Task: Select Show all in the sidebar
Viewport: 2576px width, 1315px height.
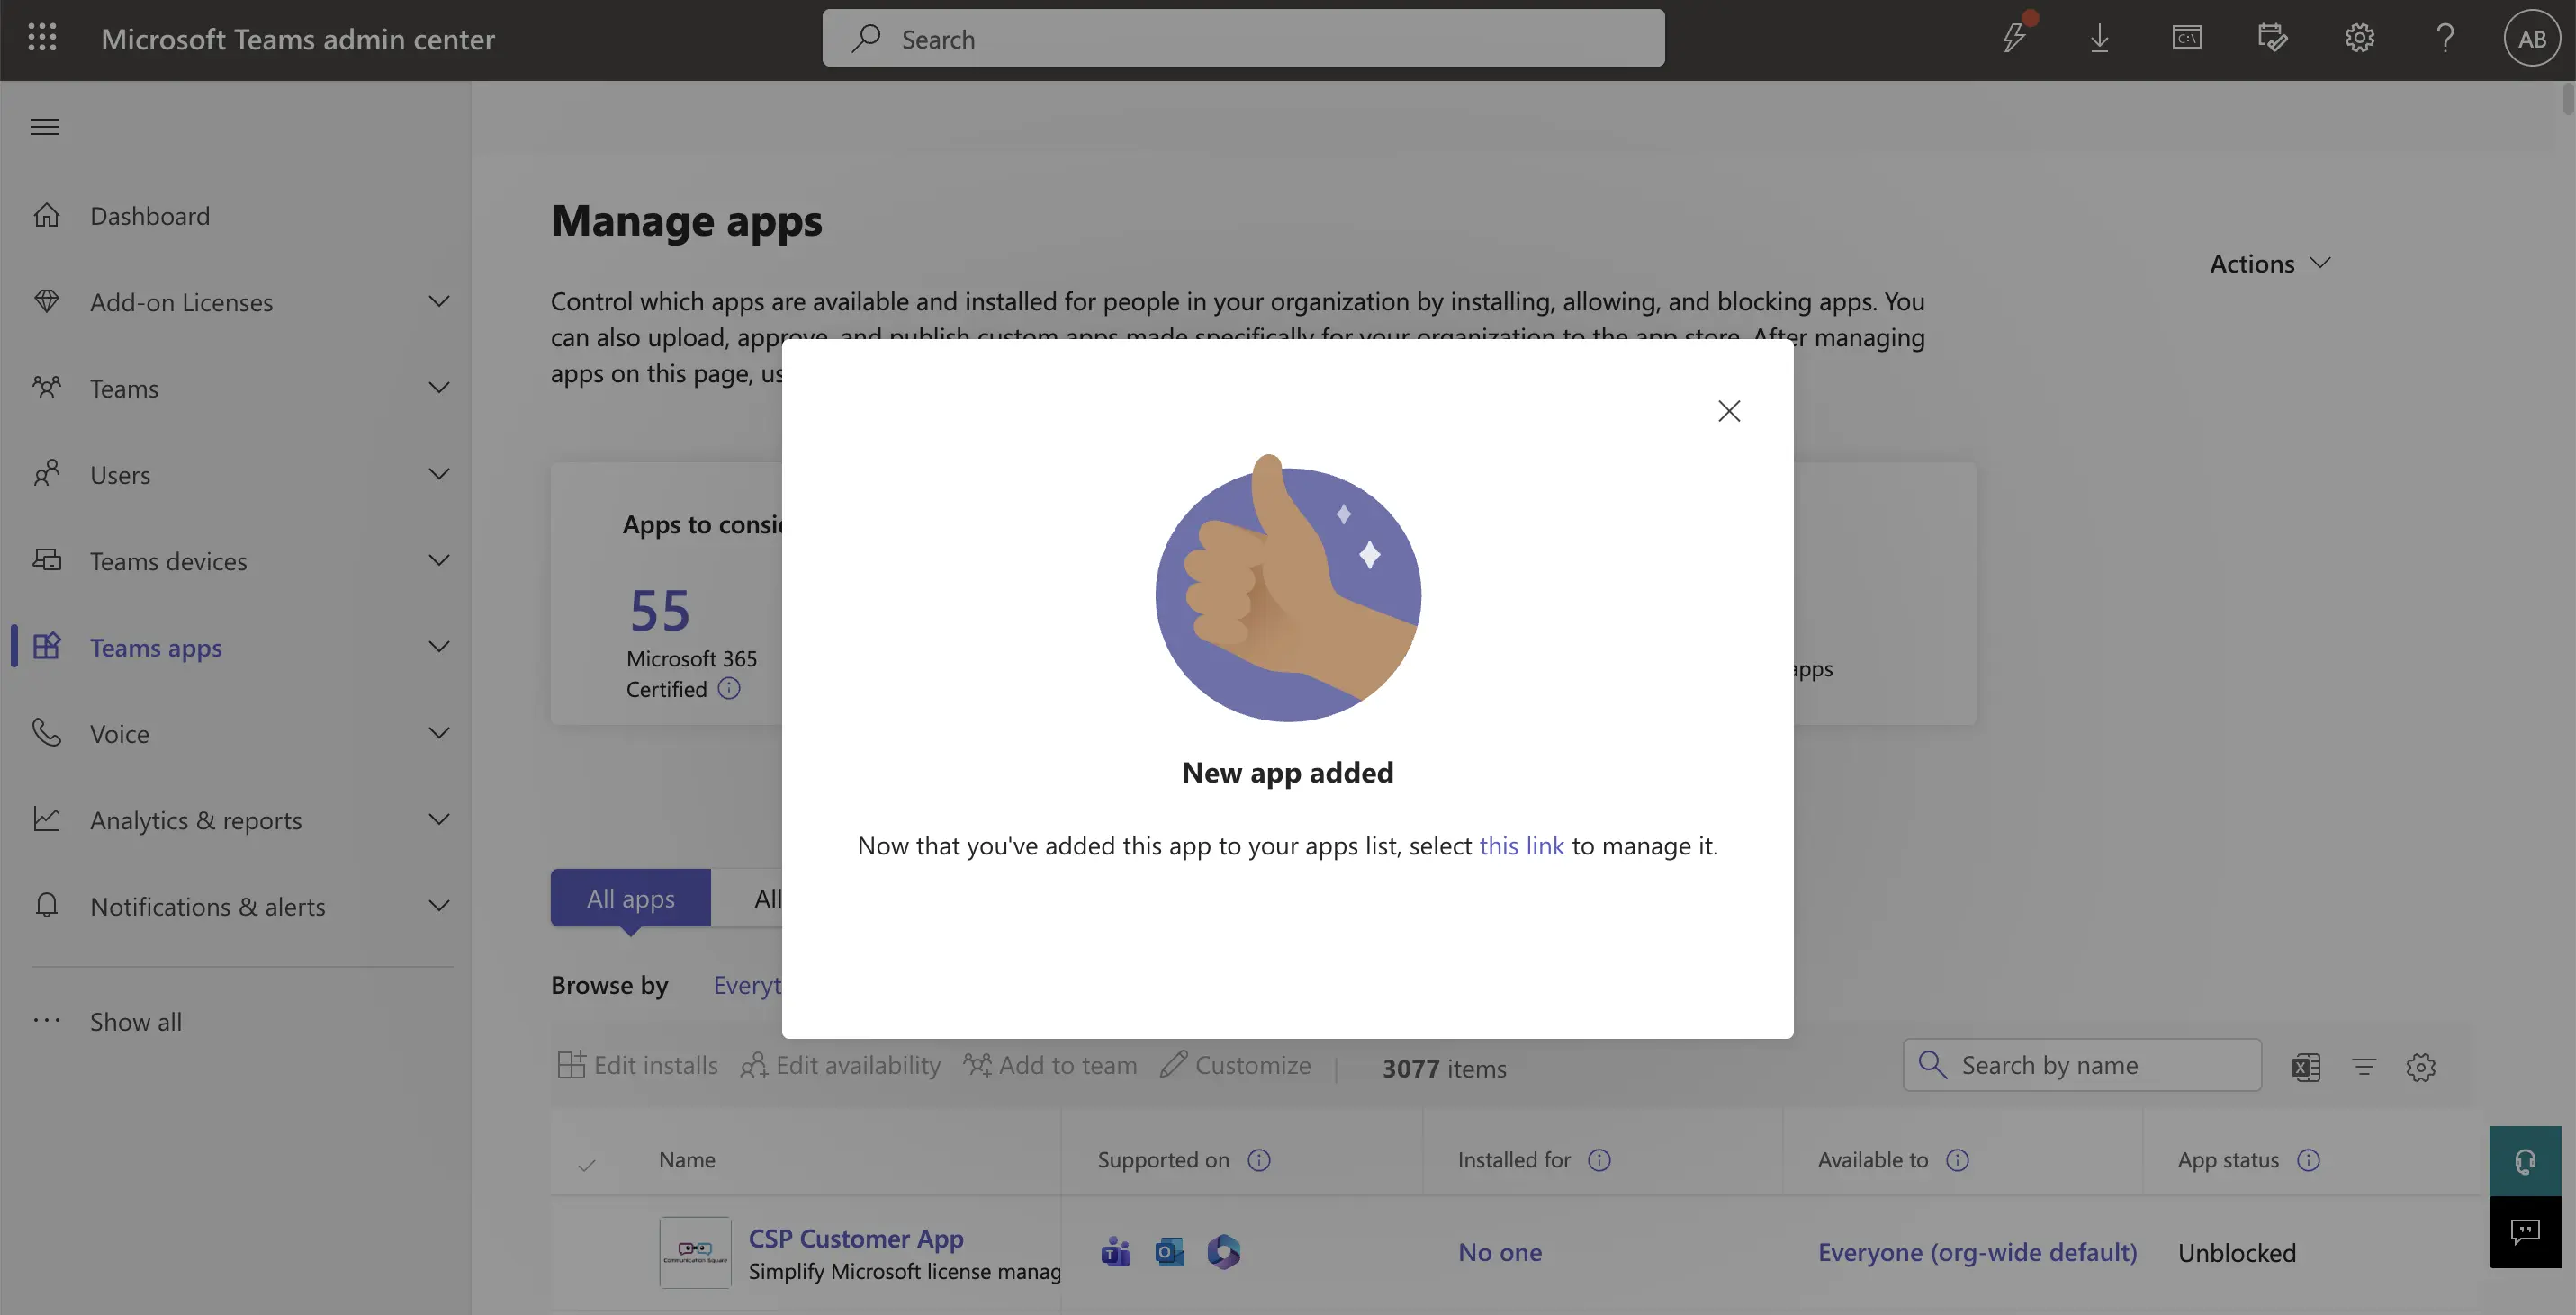Action: point(136,1021)
